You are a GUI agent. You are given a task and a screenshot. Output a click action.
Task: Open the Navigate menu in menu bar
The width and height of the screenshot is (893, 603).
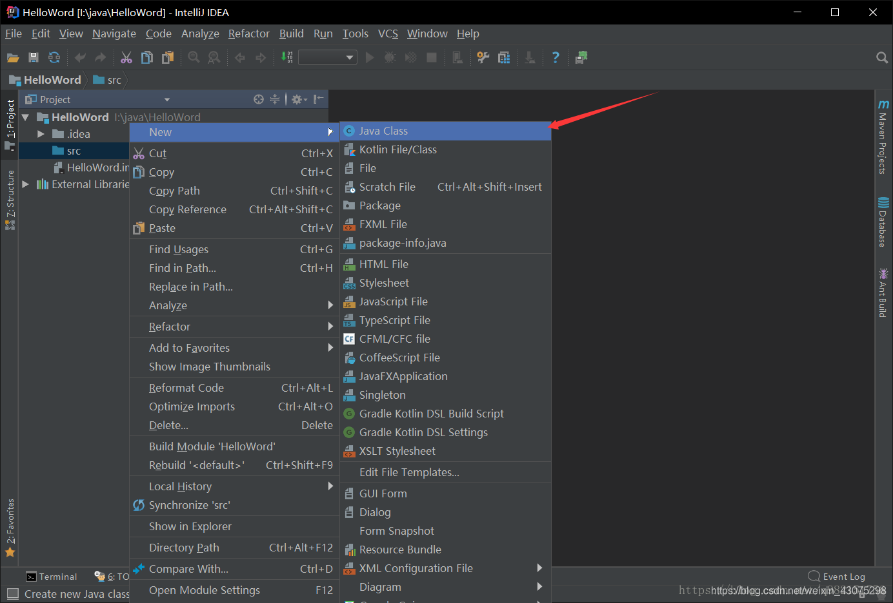114,33
